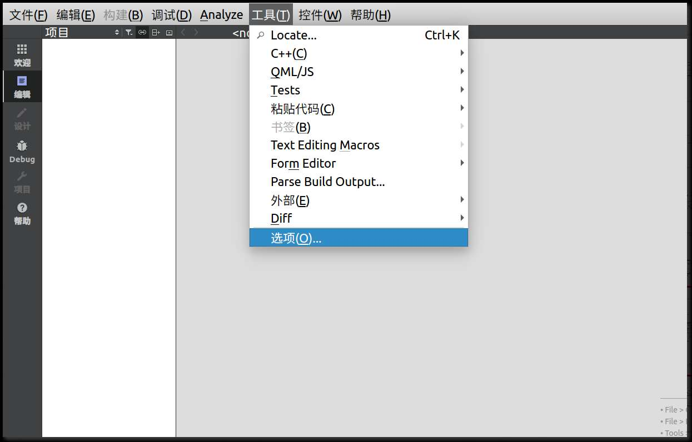Screen dimensions: 692x442
Task: Open the Debug mode in sidebar
Action: (x=22, y=151)
